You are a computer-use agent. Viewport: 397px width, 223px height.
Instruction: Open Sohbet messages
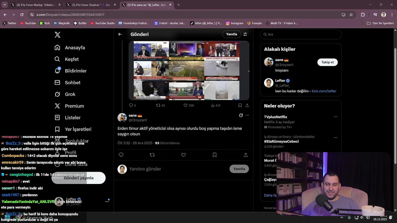pos(67,83)
